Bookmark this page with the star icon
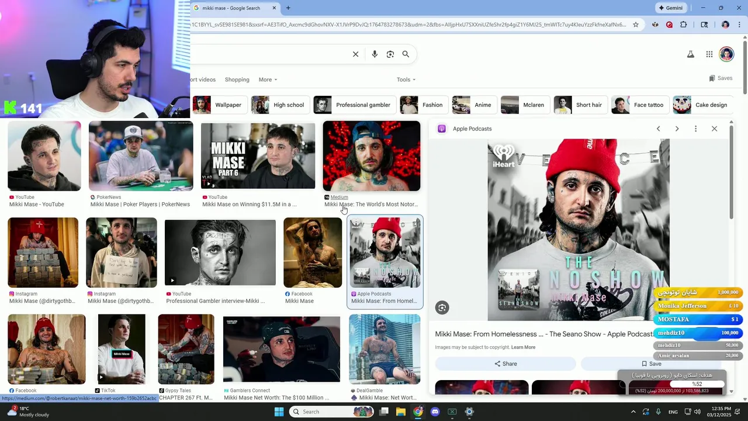The image size is (748, 421). (x=636, y=25)
